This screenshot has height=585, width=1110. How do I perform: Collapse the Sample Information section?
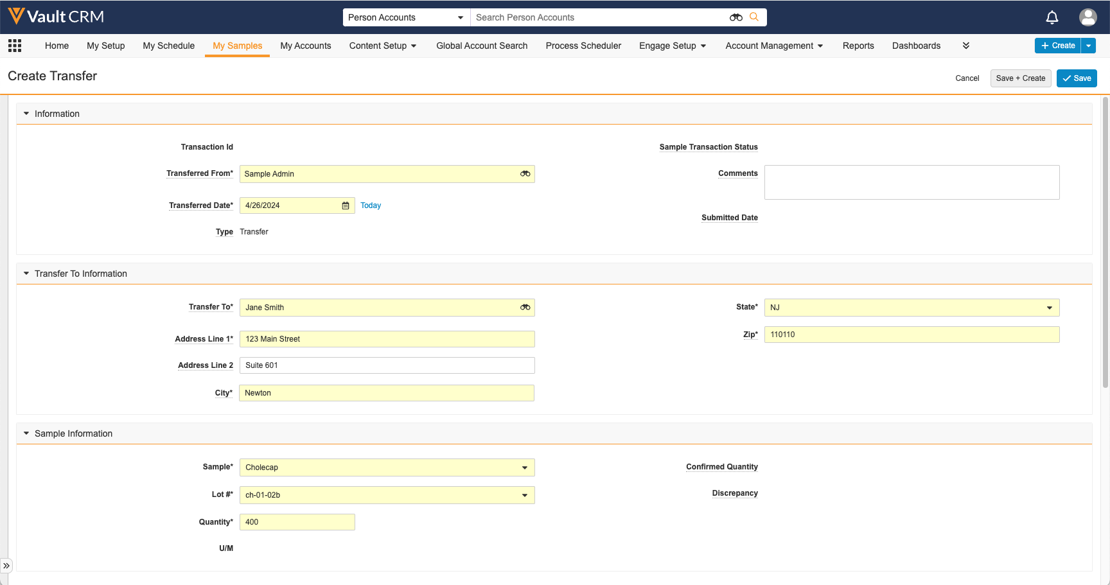click(26, 433)
